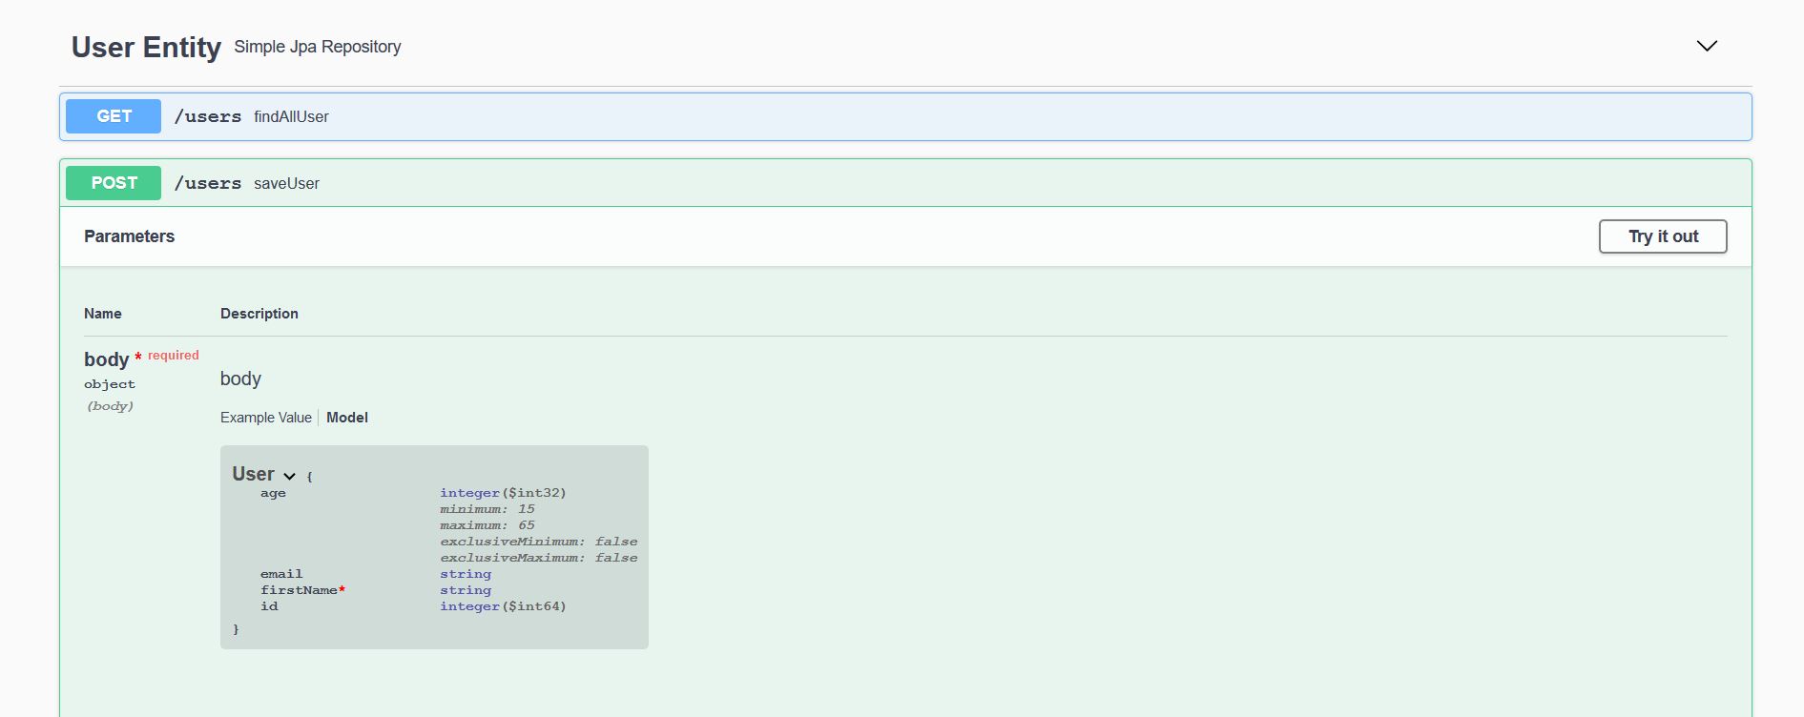Click the 'firstName' required property
The width and height of the screenshot is (1804, 717).
302,590
